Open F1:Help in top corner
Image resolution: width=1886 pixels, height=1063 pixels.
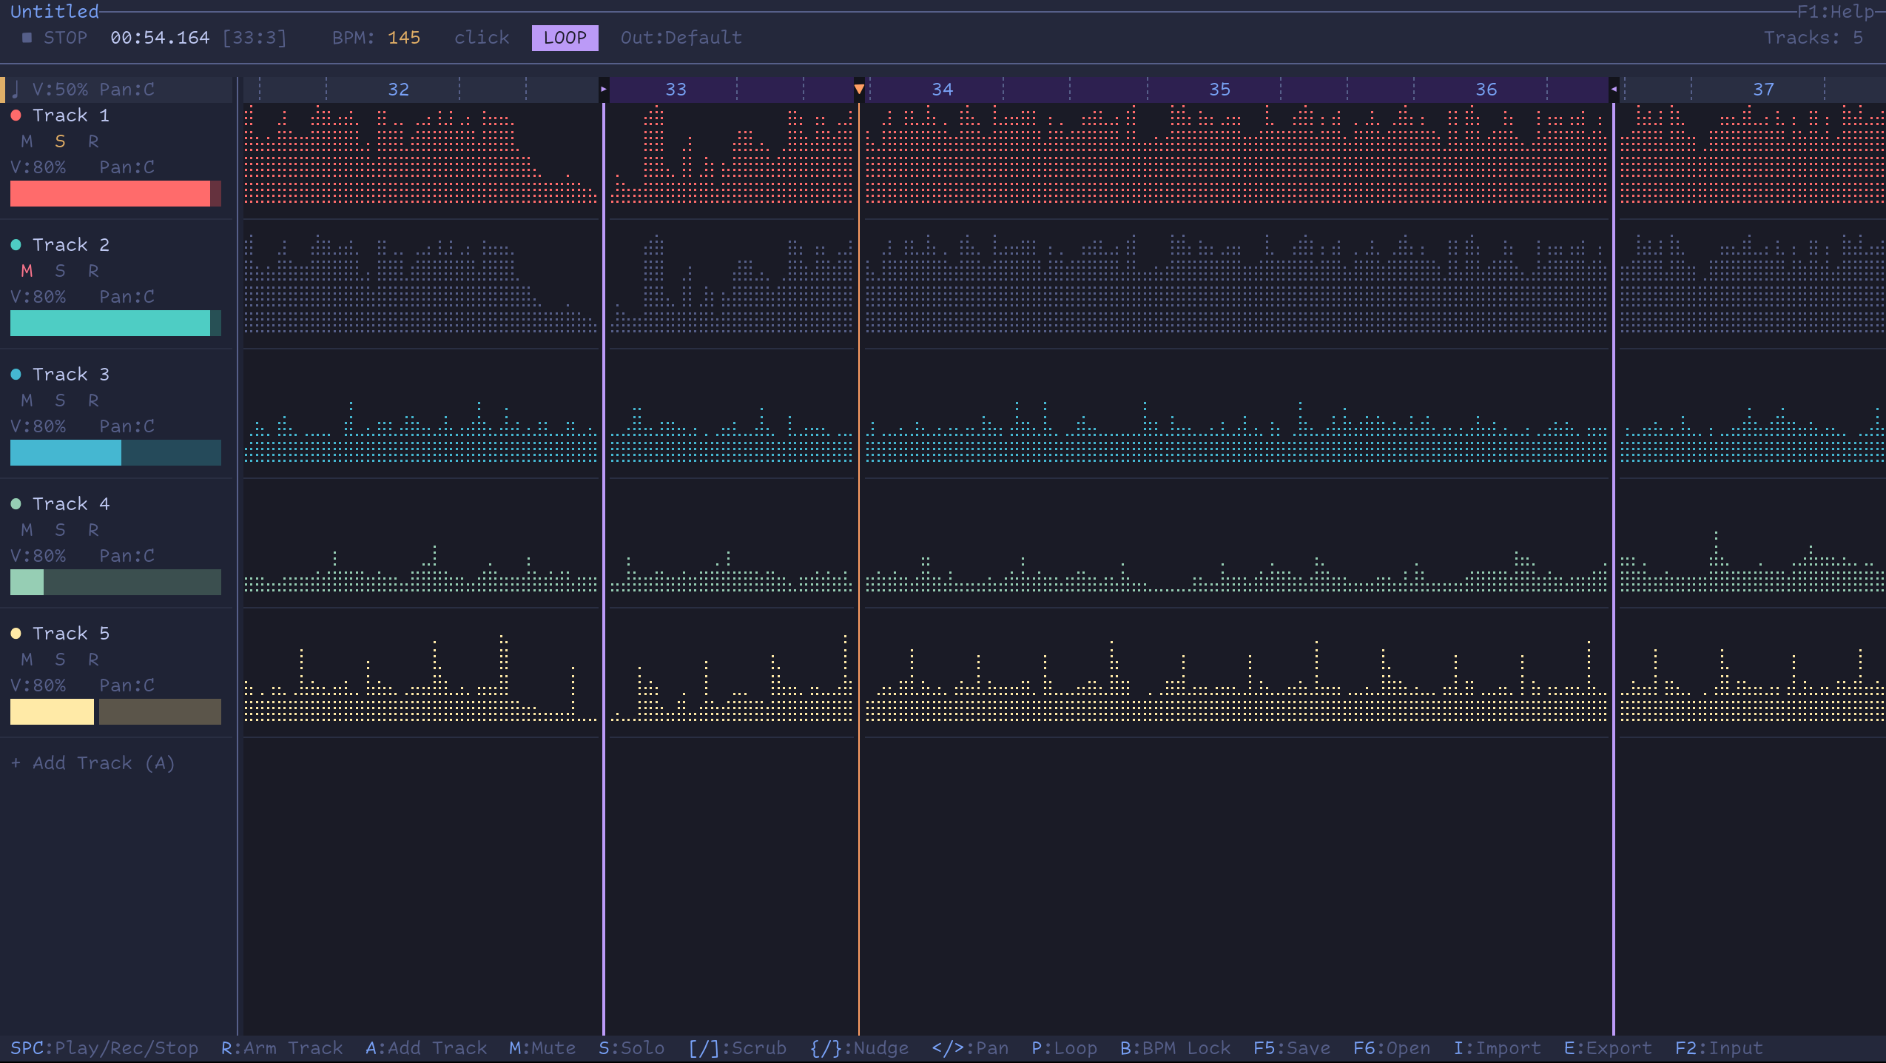coord(1835,12)
